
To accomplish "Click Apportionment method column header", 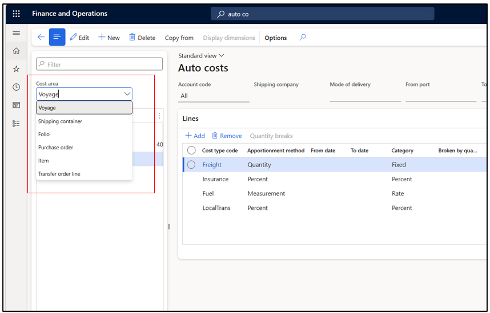I will pyautogui.click(x=276, y=151).
